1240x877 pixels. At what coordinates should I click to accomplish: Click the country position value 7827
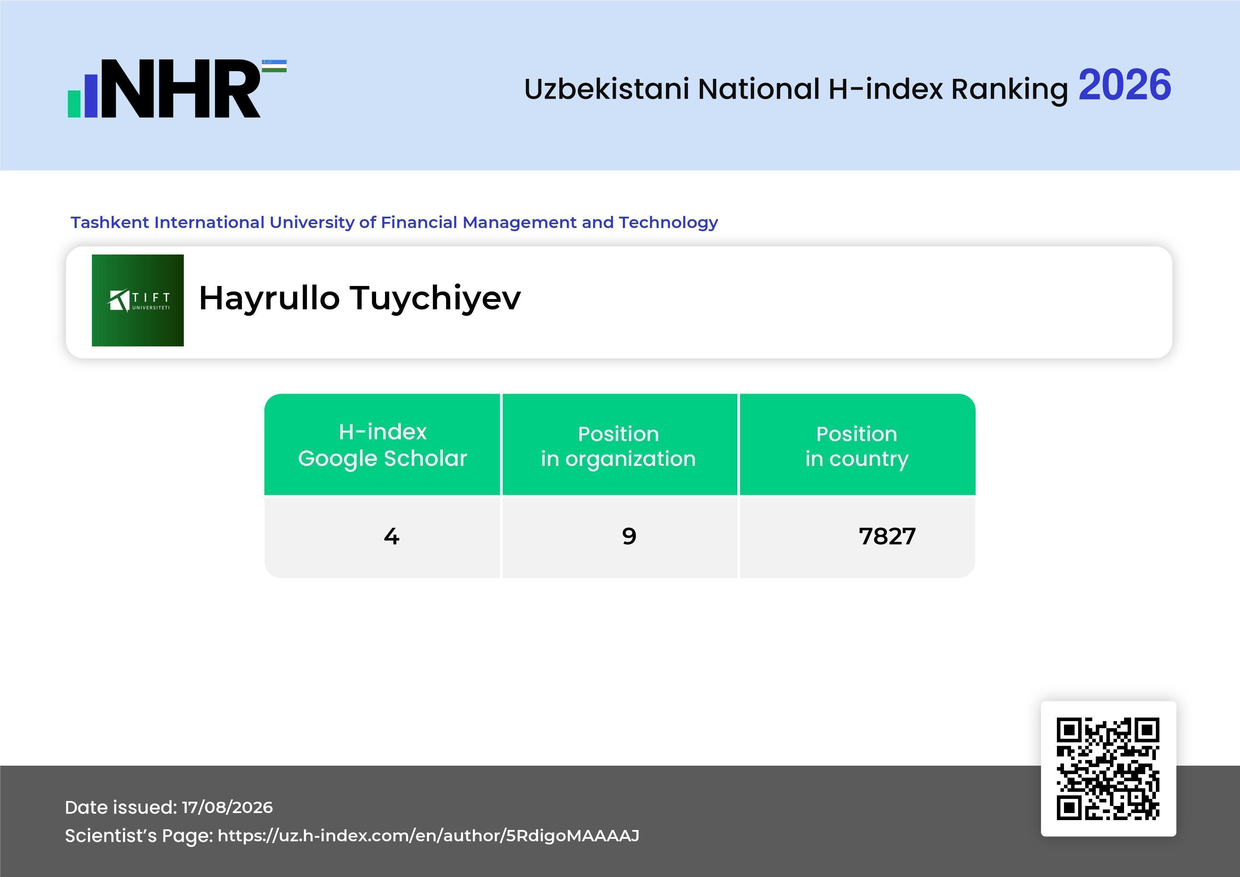[x=887, y=537]
